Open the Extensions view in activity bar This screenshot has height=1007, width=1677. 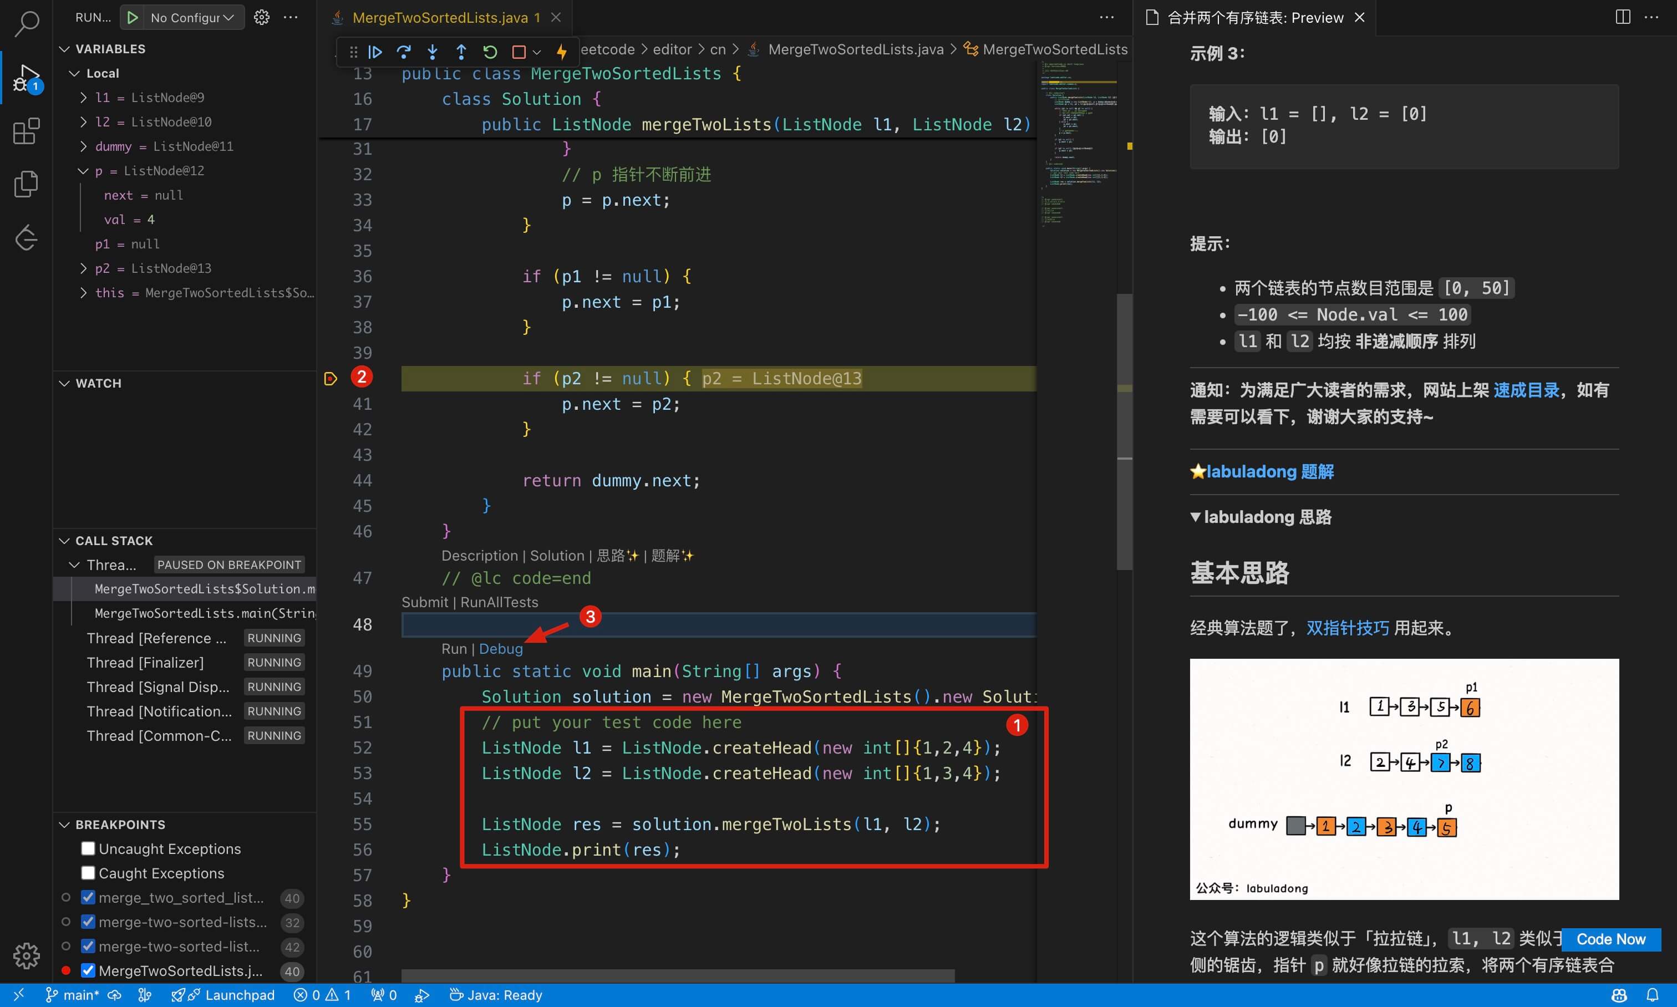[x=27, y=131]
